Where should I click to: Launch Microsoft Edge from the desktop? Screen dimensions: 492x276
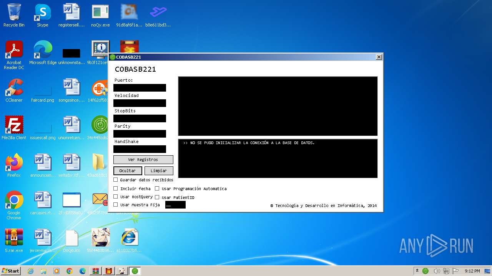pyautogui.click(x=43, y=53)
